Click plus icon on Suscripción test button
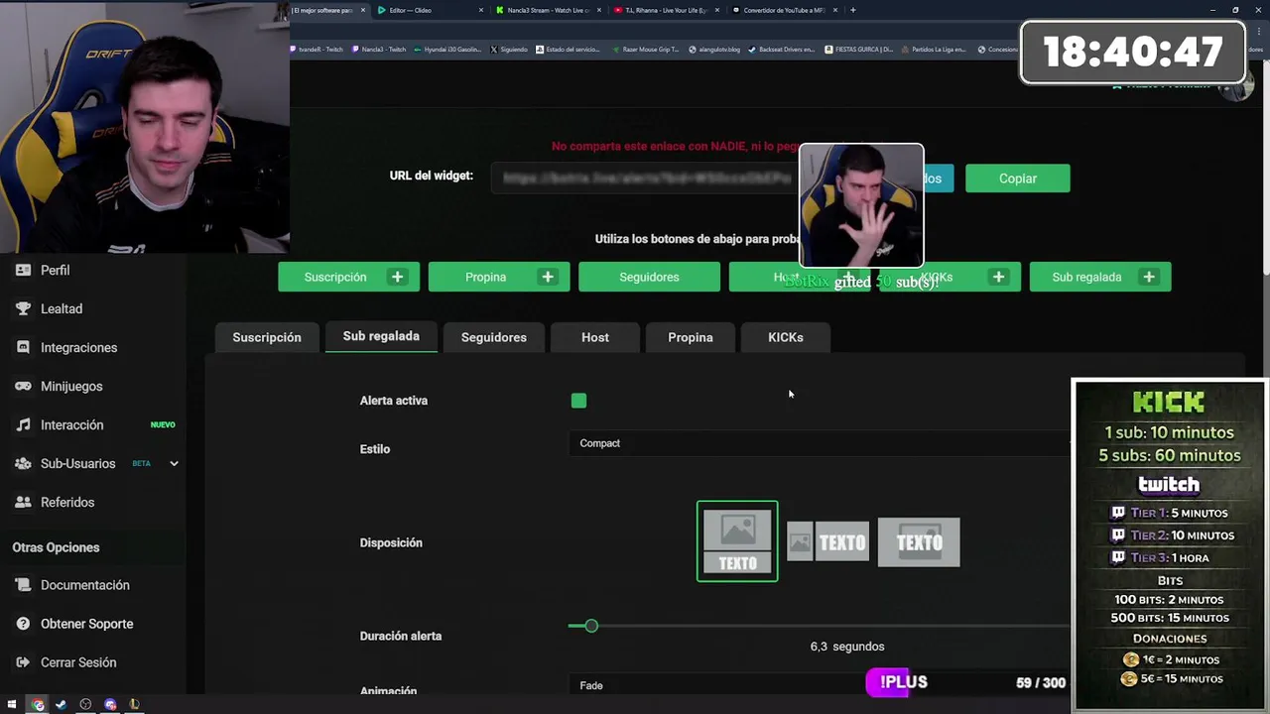Viewport: 1270px width, 714px height. coord(397,277)
